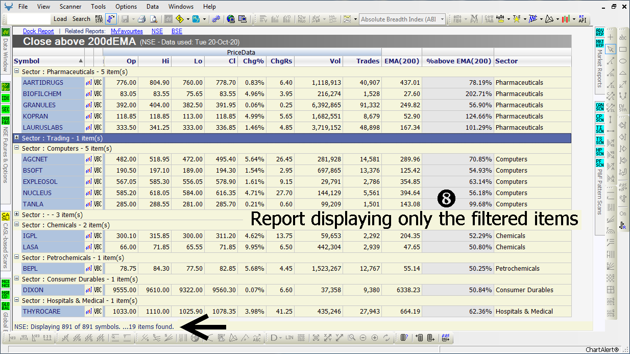This screenshot has height=354, width=630.
Task: Open the NSE related report link
Action: pos(157,31)
